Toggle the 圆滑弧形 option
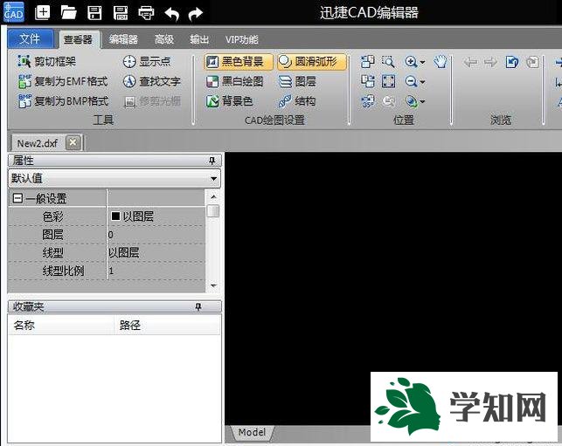The width and height of the screenshot is (562, 446). 312,62
